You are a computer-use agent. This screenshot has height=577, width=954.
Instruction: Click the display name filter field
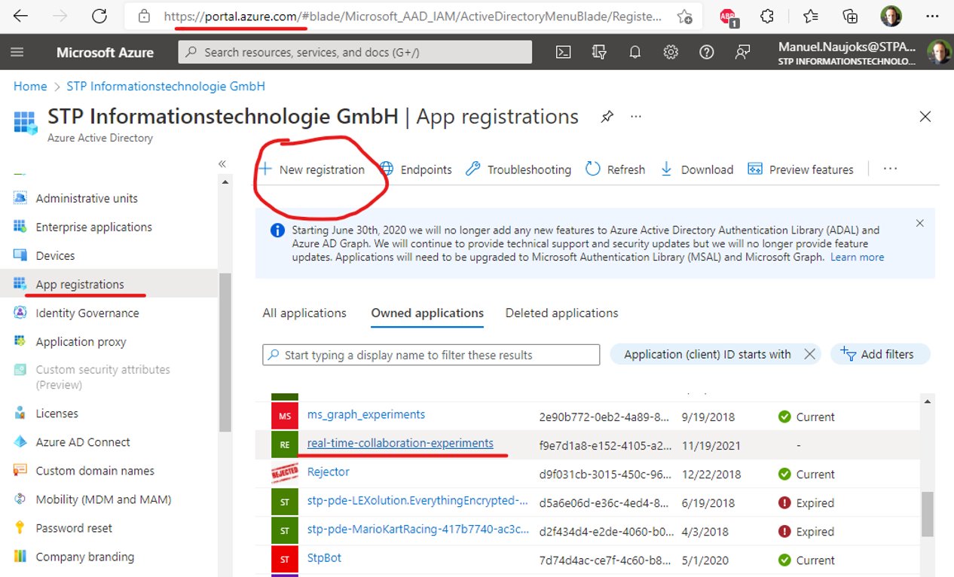pyautogui.click(x=431, y=355)
